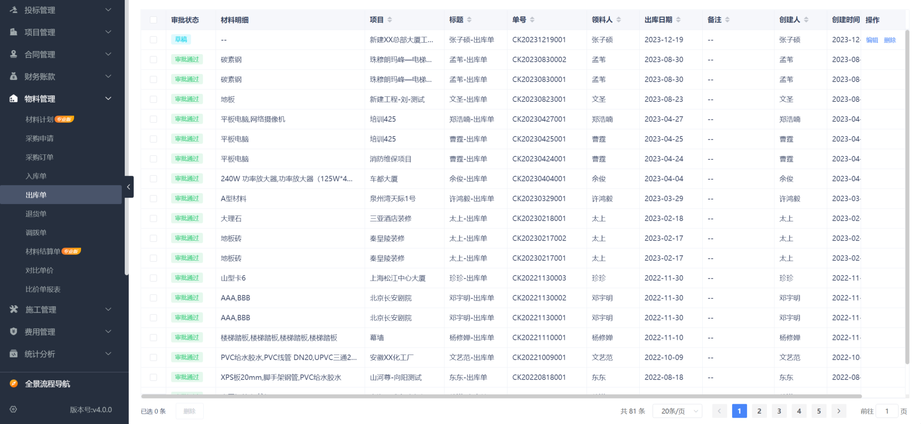Expand 投标管理 menu chevron

(108, 9)
